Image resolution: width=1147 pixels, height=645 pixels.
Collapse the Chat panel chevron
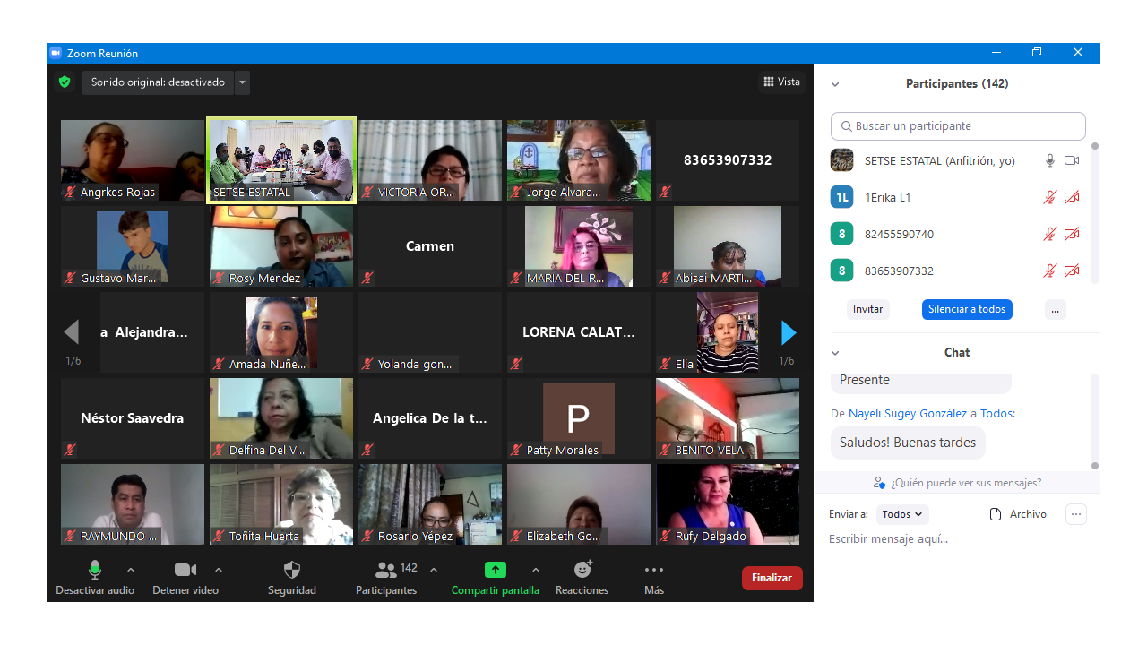[x=835, y=353]
